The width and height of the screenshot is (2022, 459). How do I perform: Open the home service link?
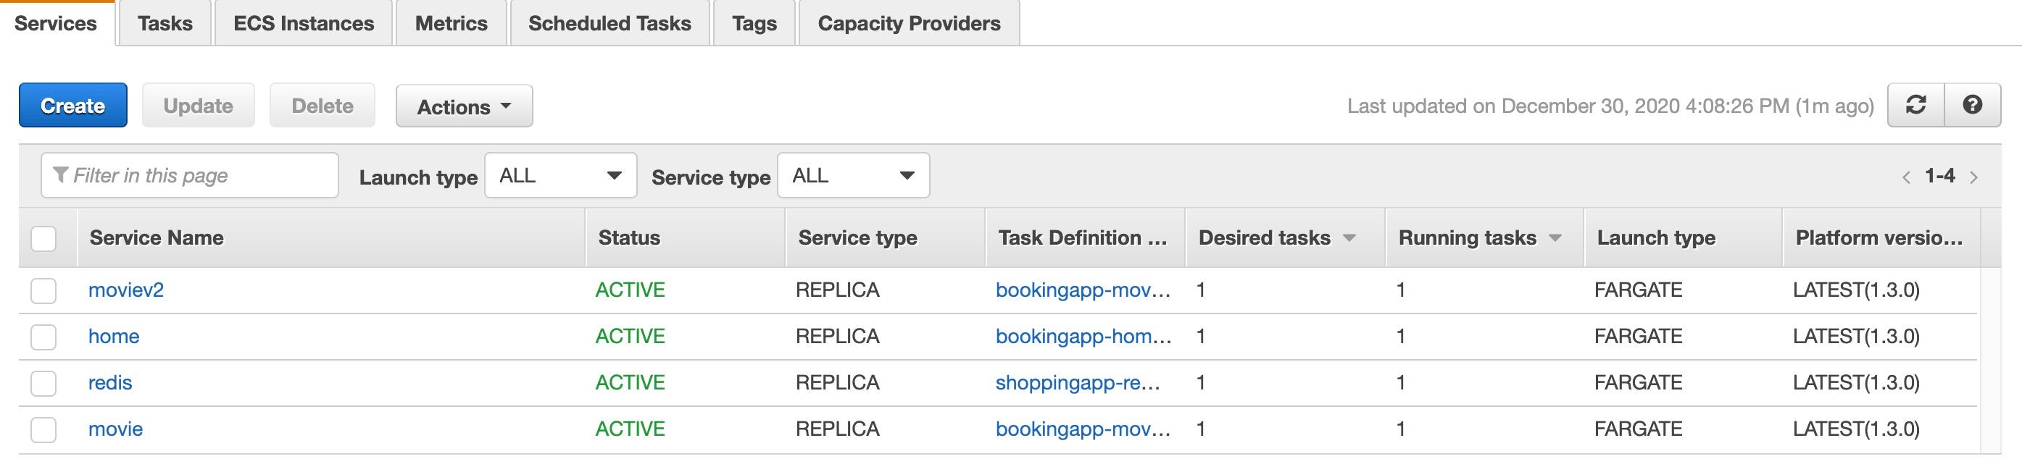click(x=114, y=337)
